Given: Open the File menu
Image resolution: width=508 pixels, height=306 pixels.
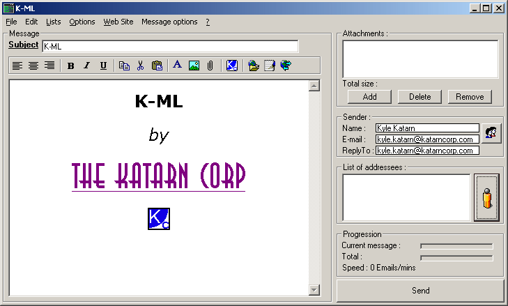Looking at the screenshot, I should click(11, 22).
